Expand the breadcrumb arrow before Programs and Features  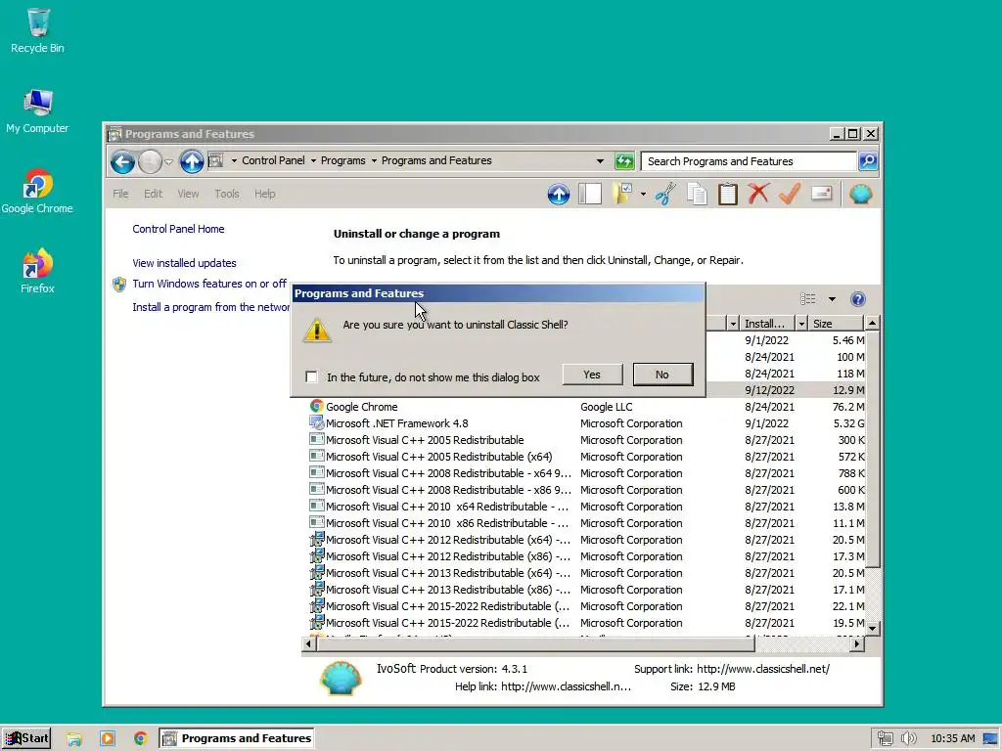point(375,161)
